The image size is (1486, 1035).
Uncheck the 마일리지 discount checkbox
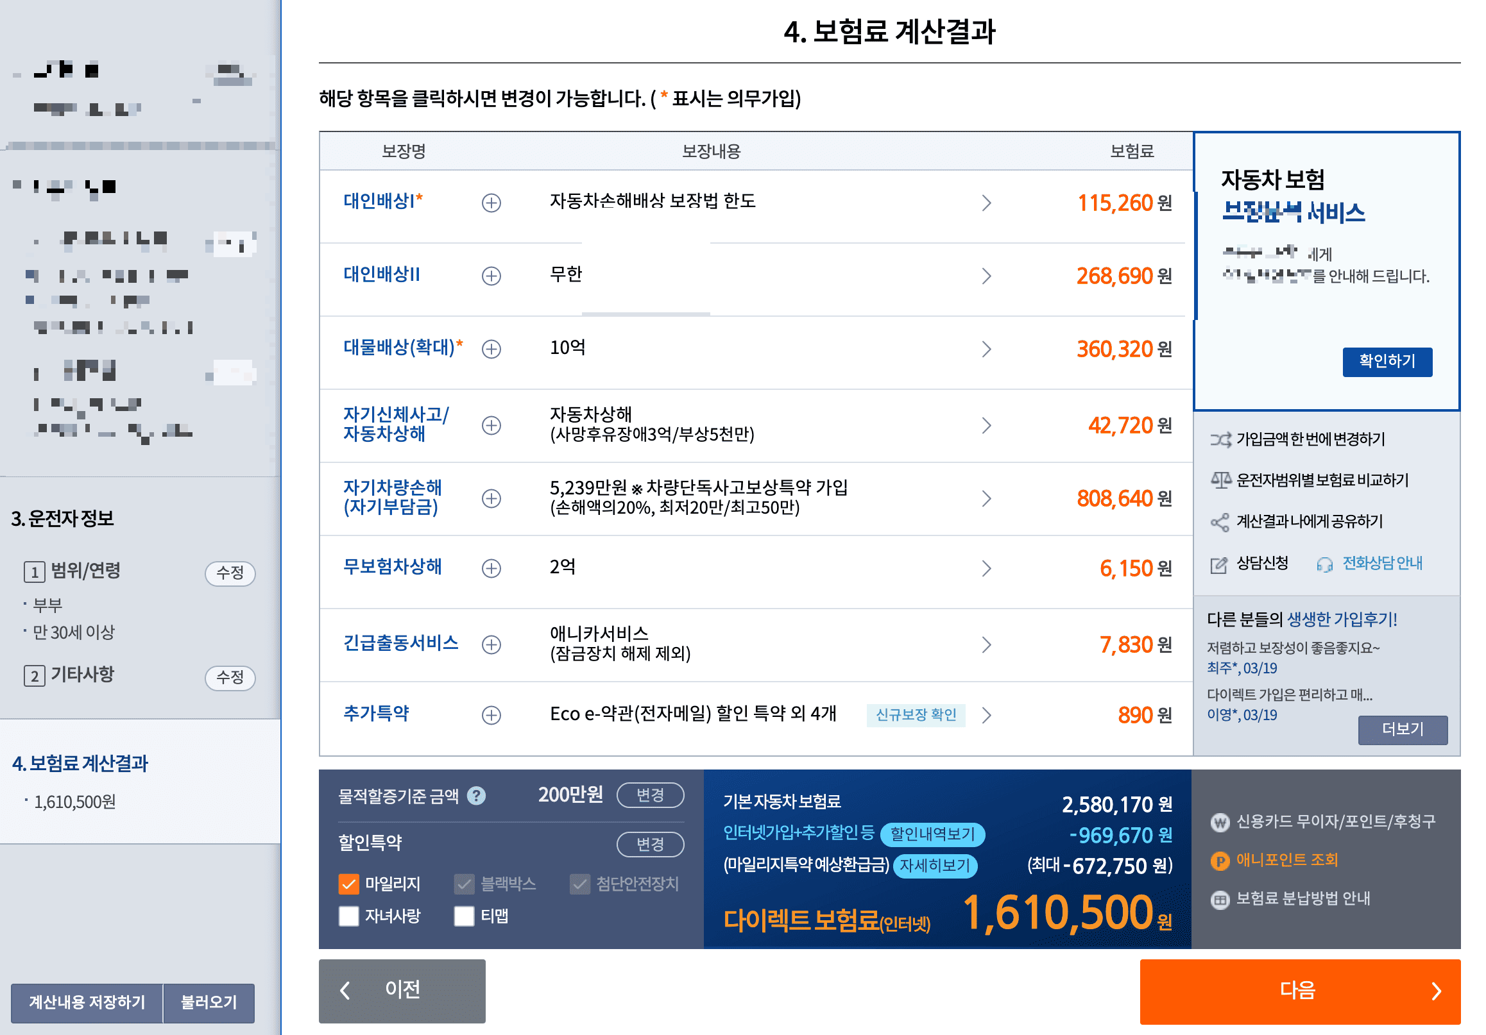(349, 884)
